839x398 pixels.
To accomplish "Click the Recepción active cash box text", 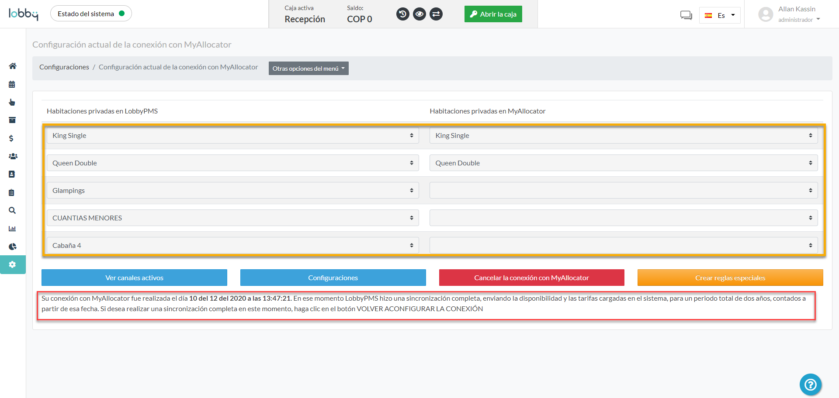I will (305, 19).
